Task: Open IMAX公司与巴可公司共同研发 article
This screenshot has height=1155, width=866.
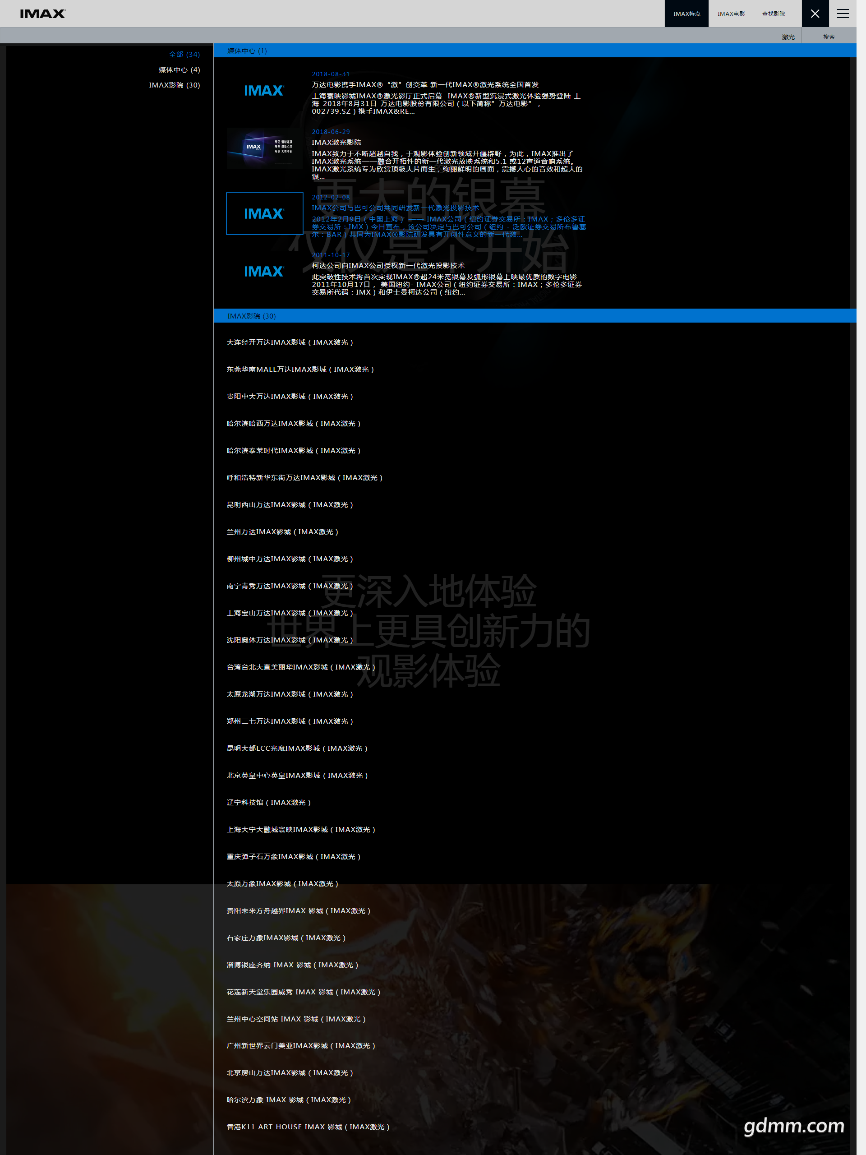Action: [395, 207]
